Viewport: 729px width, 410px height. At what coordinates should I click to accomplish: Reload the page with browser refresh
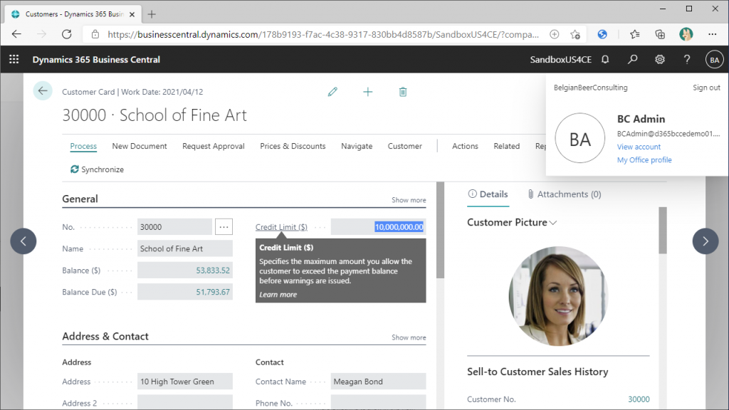[x=67, y=34]
